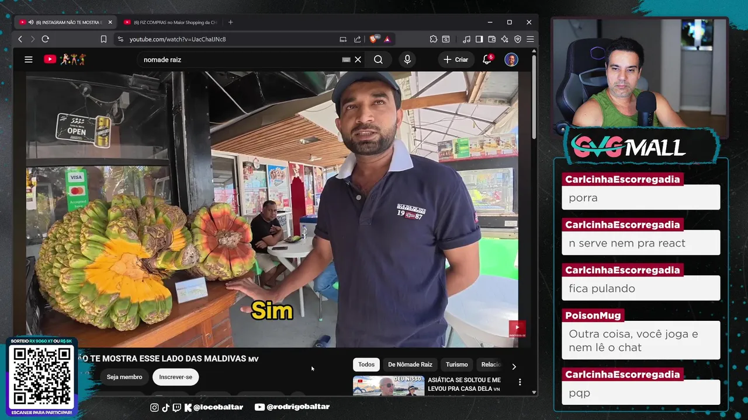Image resolution: width=748 pixels, height=420 pixels.
Task: Switch to the 'FIZ COMPRAS no Maior Shopping' tab
Action: coord(169,22)
